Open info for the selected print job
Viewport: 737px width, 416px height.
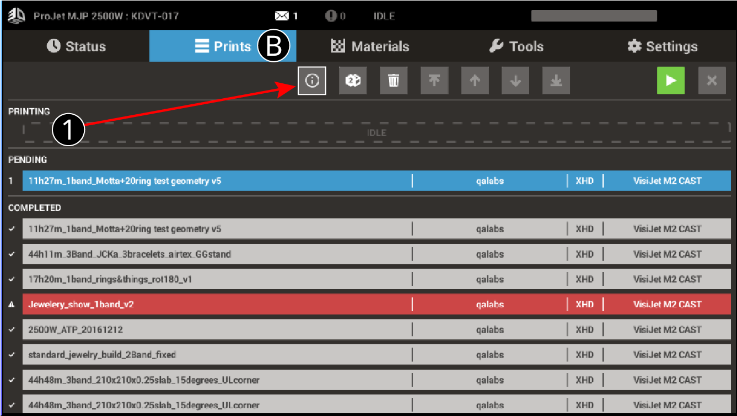(312, 80)
